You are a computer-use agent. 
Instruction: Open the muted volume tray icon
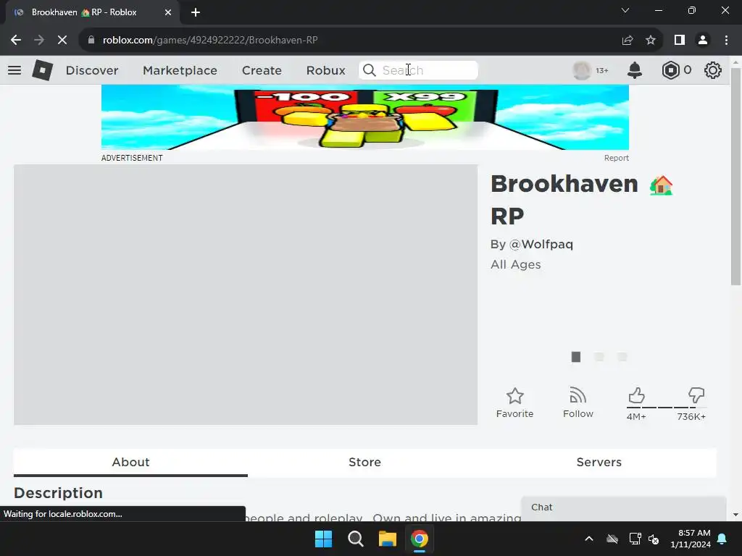click(x=654, y=539)
